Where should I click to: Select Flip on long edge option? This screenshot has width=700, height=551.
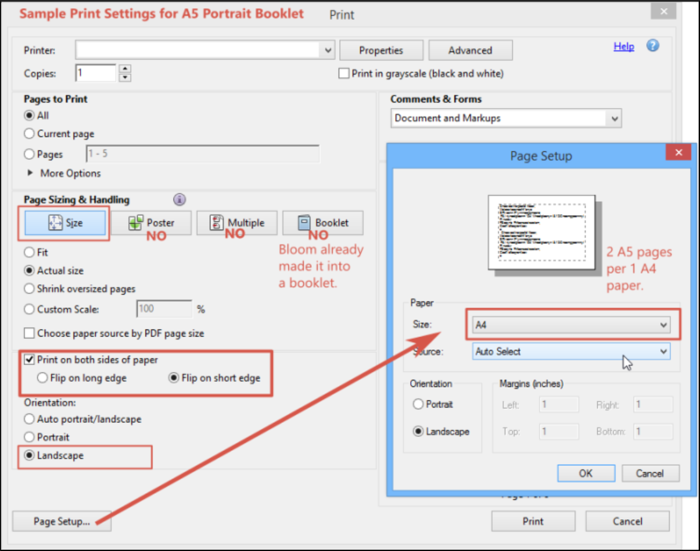tap(43, 377)
